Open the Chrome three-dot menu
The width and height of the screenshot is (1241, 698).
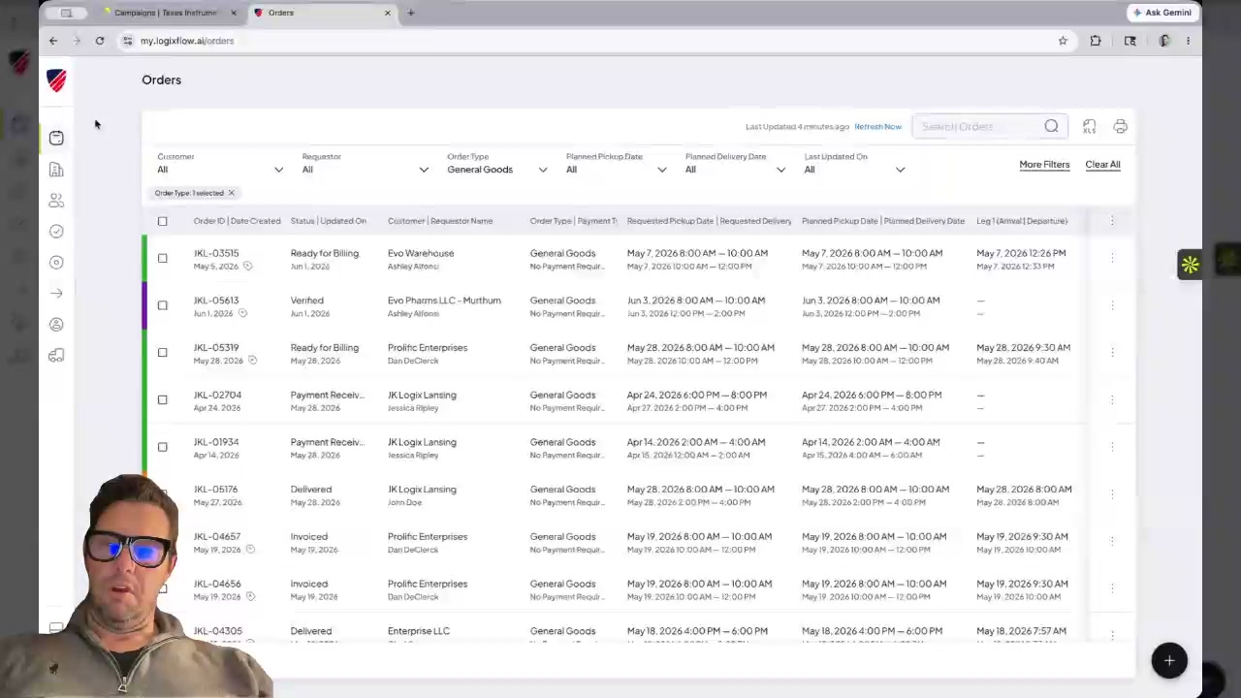(1188, 41)
